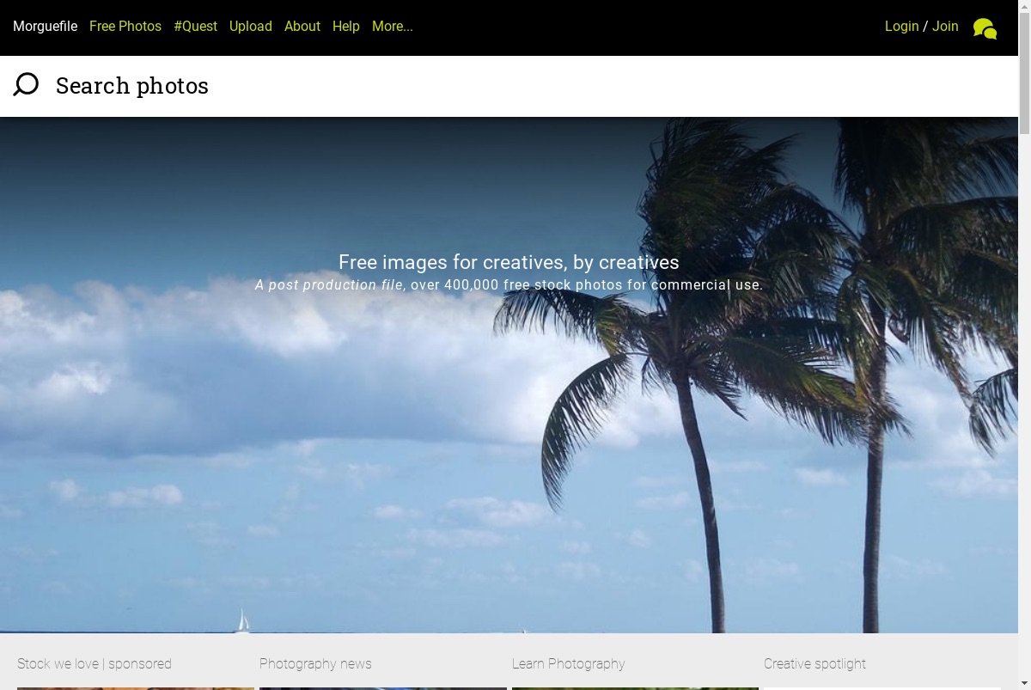Open the Free Photos menu item
This screenshot has width=1031, height=690.
tap(125, 27)
